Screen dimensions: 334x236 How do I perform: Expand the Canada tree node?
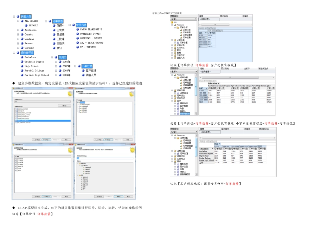click(x=18, y=35)
